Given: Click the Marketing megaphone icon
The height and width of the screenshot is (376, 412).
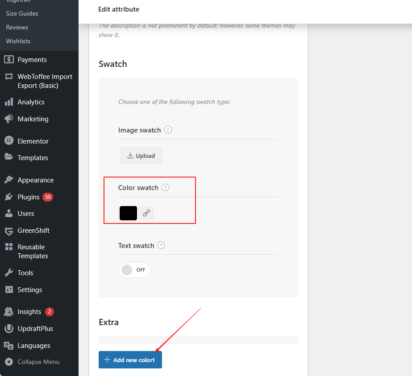Looking at the screenshot, I should click(8, 119).
